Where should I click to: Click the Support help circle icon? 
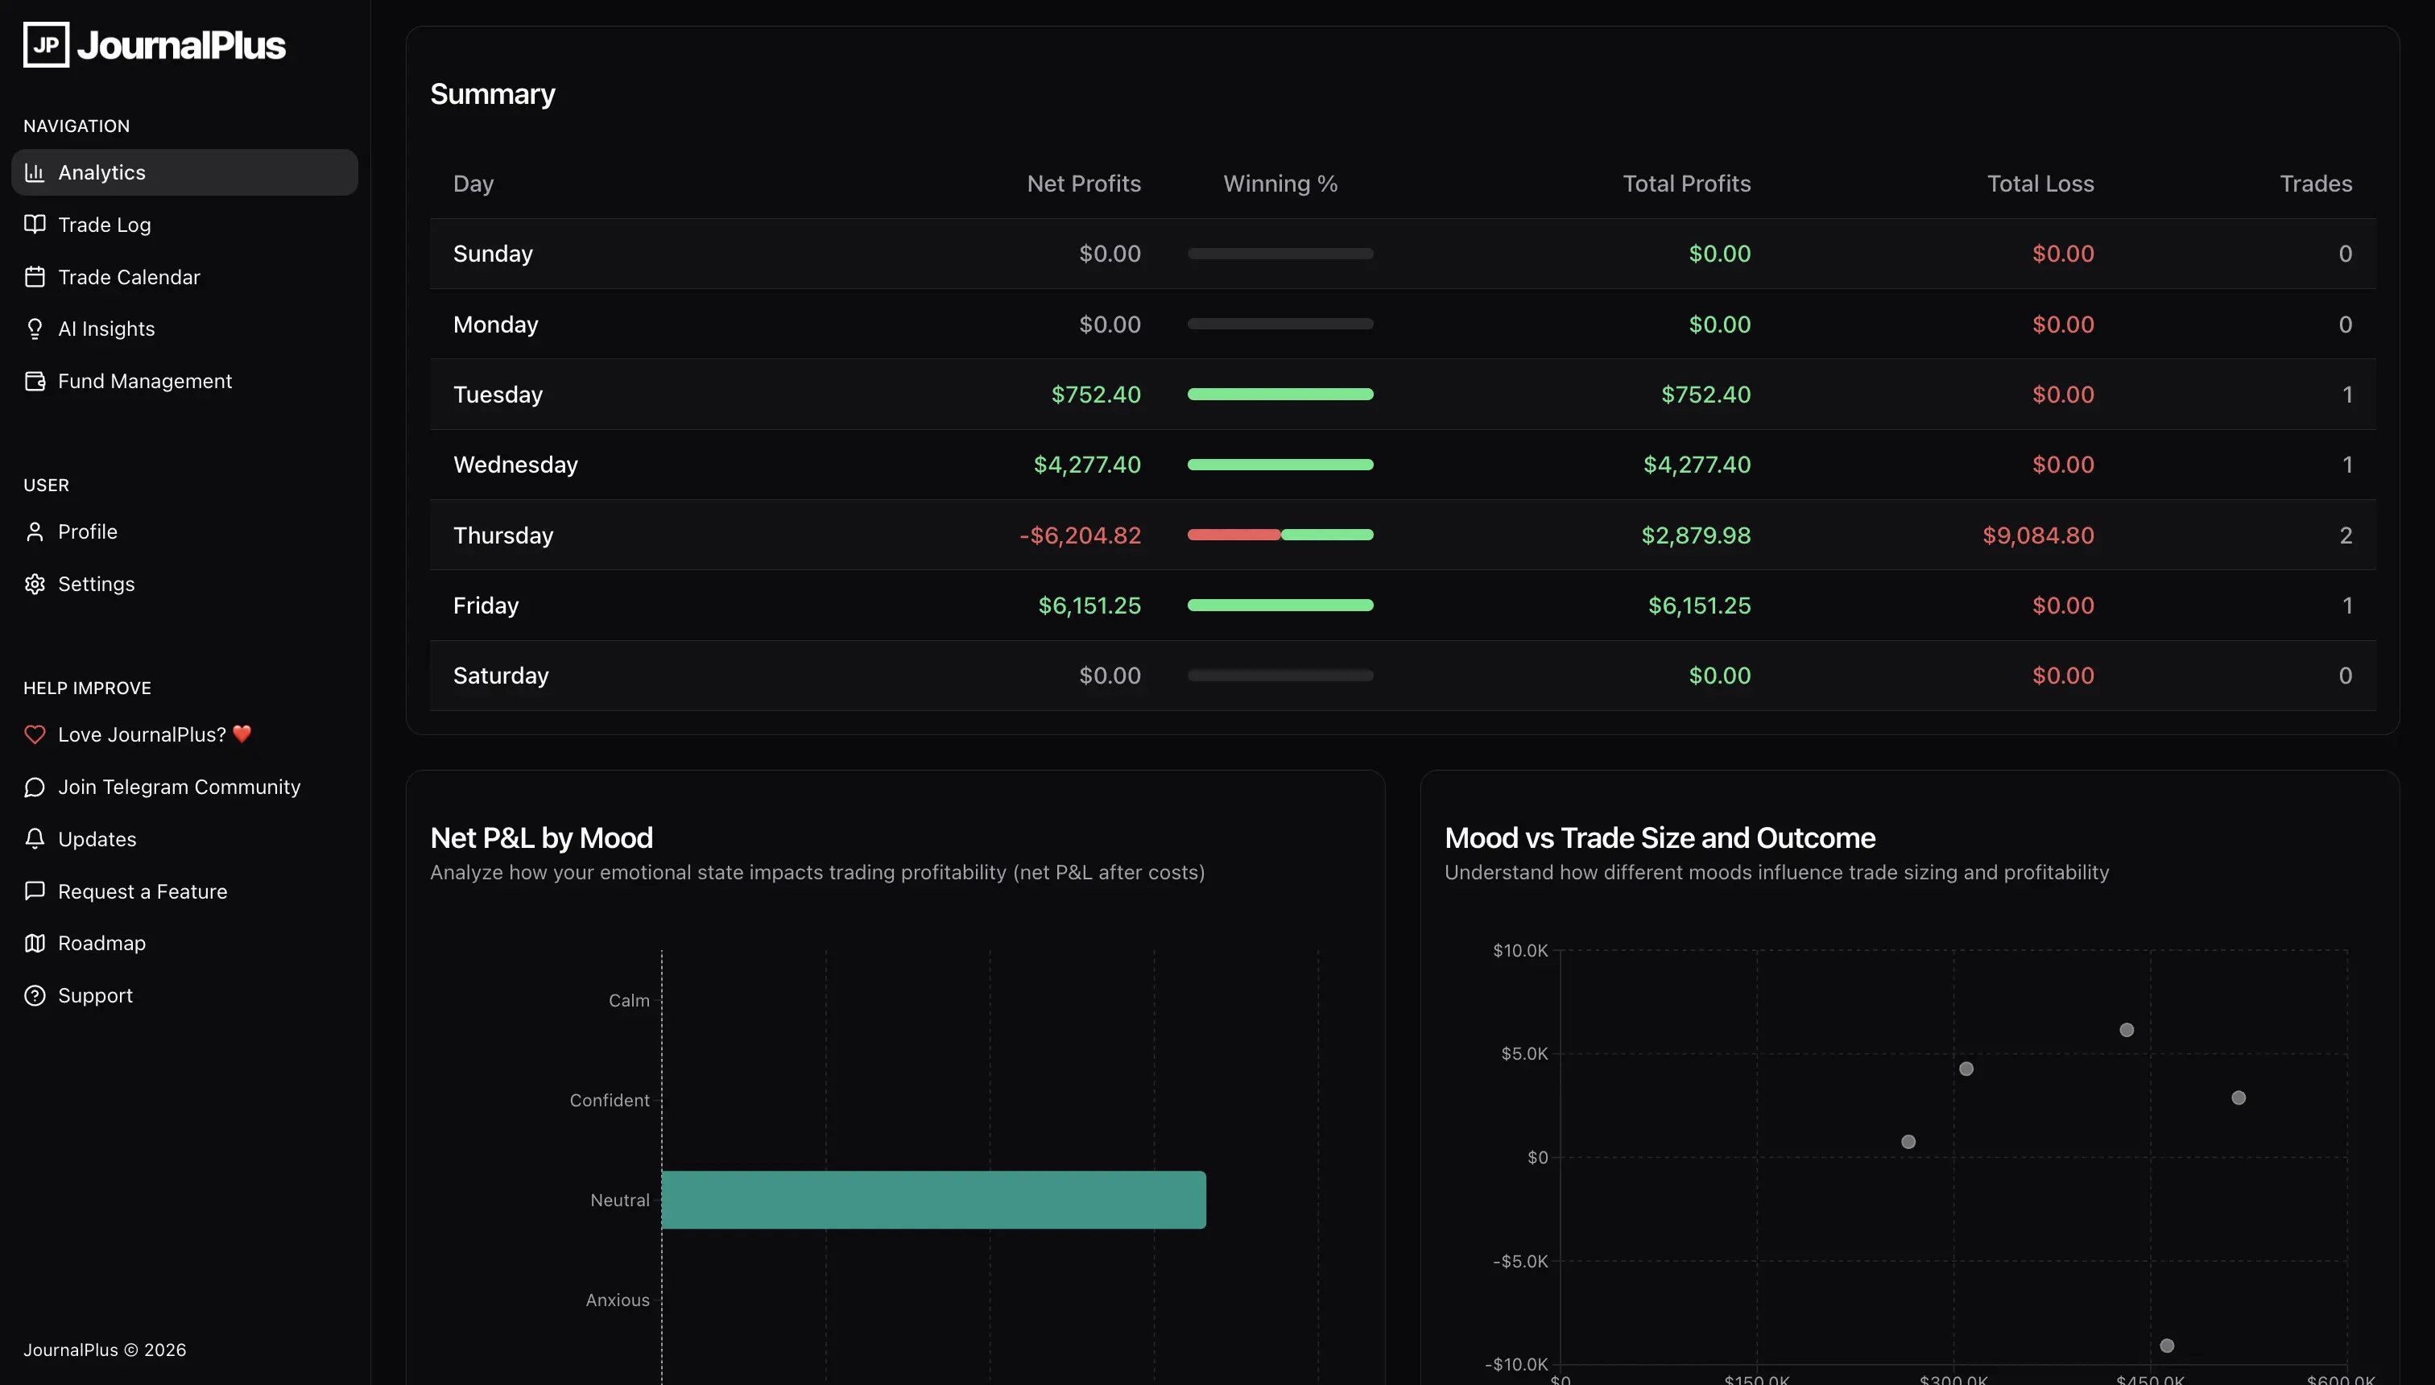click(35, 996)
